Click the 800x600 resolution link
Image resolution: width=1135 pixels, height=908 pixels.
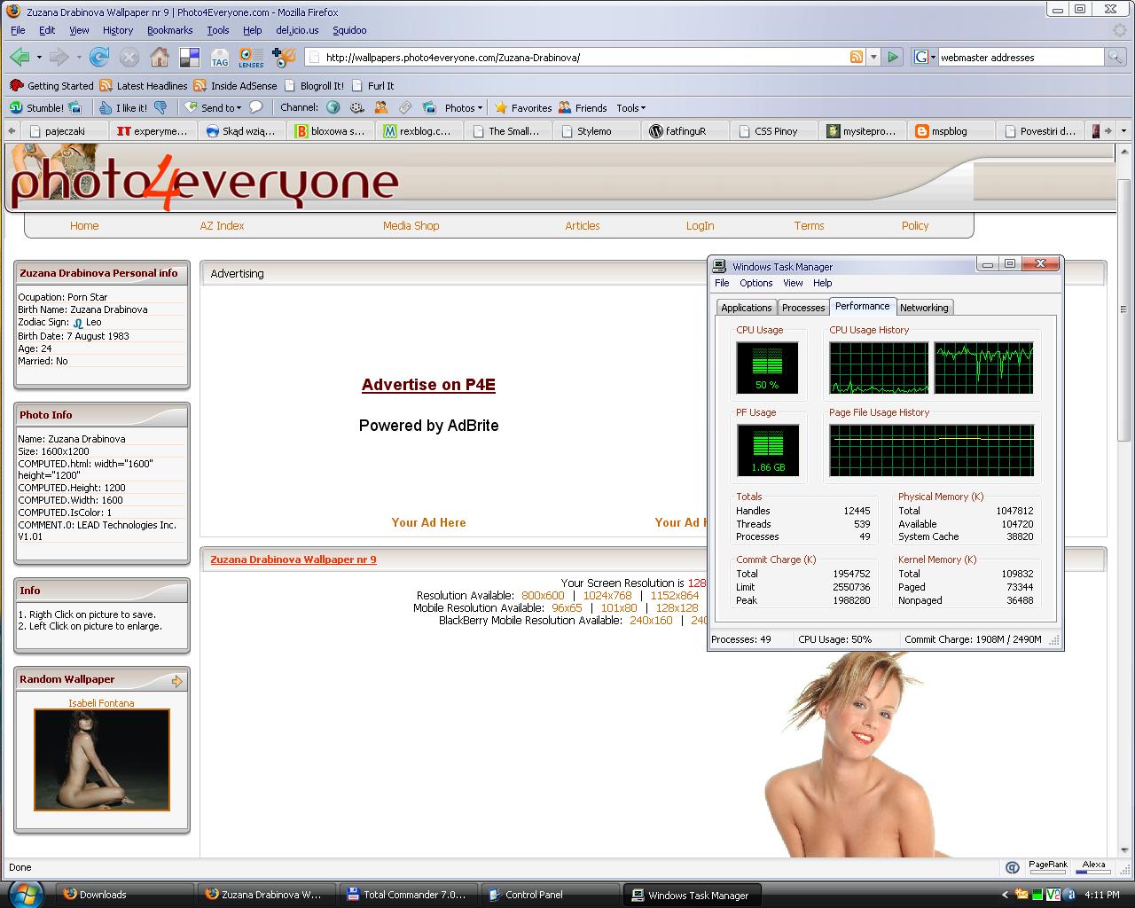point(543,596)
